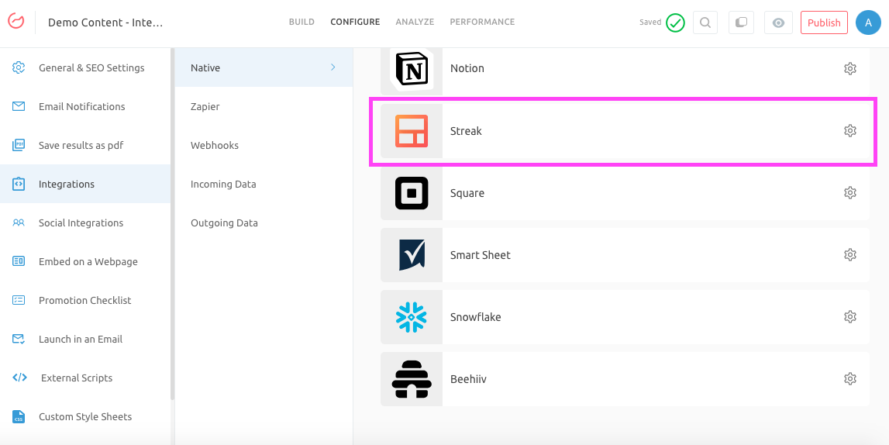Viewport: 889px width, 445px height.
Task: Open Streak integration settings gear
Action: (850, 131)
